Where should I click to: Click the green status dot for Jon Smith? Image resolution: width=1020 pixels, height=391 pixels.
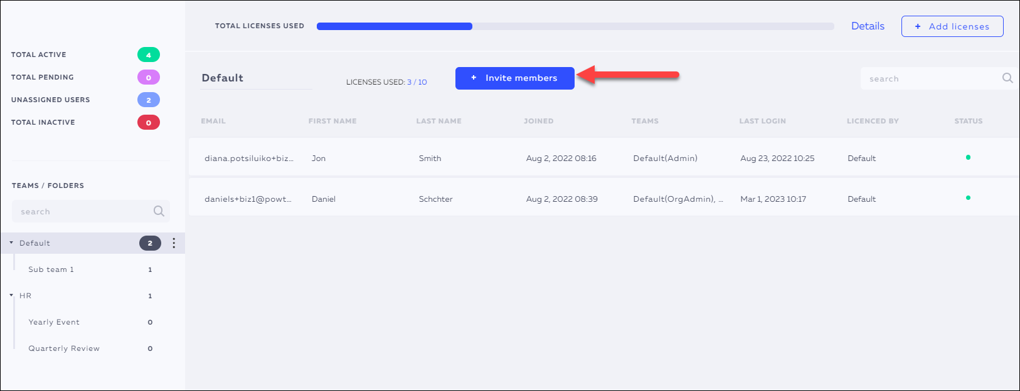(x=969, y=157)
